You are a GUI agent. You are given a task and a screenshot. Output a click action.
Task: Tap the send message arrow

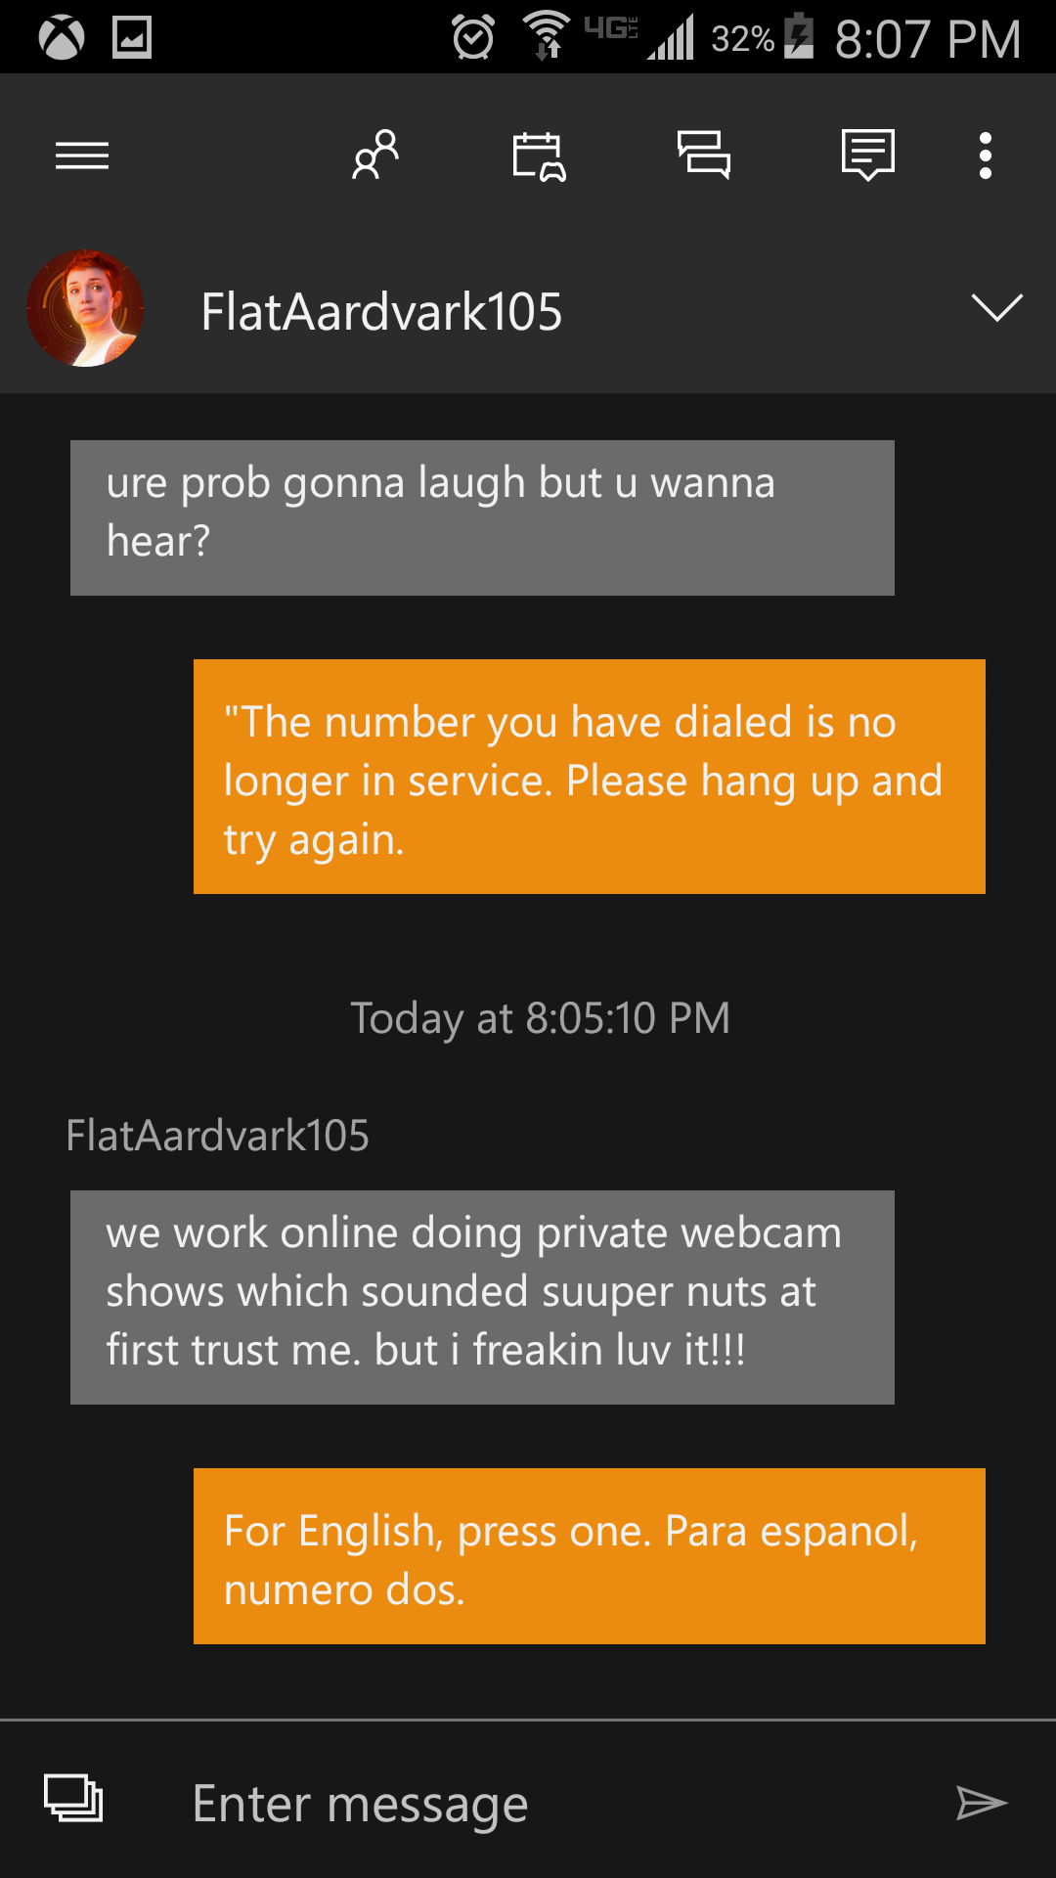coord(982,1803)
